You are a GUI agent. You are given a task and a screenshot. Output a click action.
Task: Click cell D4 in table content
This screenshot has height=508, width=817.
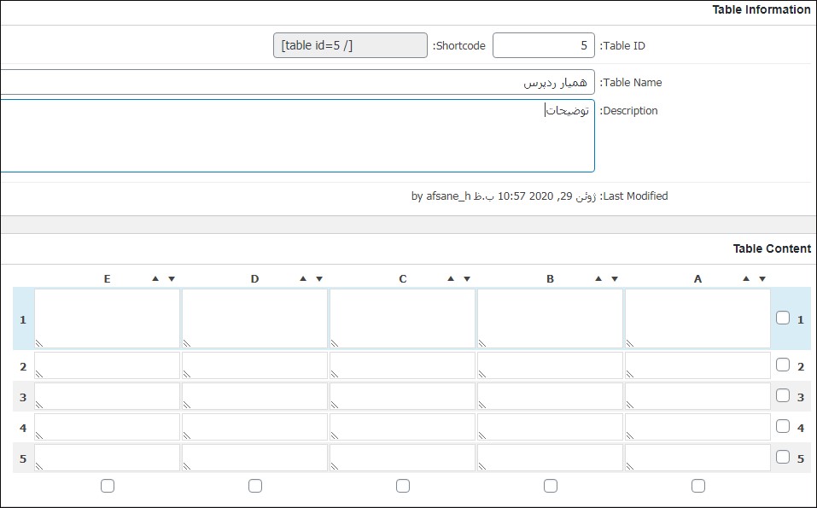[x=254, y=427]
